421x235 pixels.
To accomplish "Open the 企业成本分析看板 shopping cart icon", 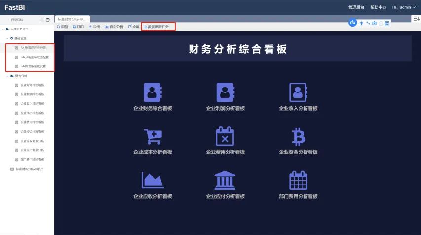I will pos(153,137).
